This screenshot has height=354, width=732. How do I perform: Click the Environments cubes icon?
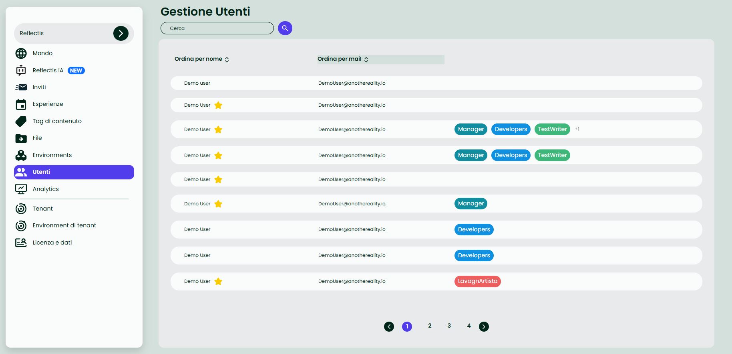(21, 155)
